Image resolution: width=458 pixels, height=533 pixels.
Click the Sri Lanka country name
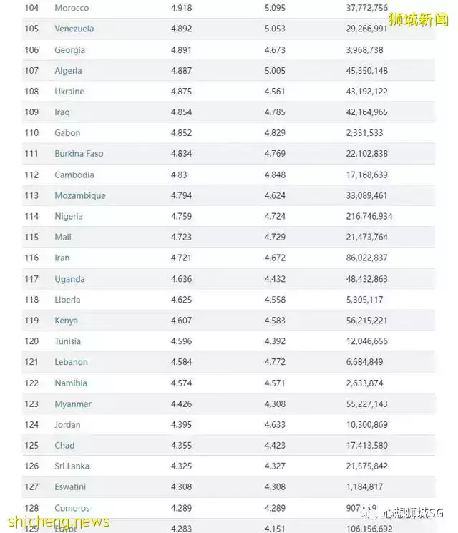(72, 466)
